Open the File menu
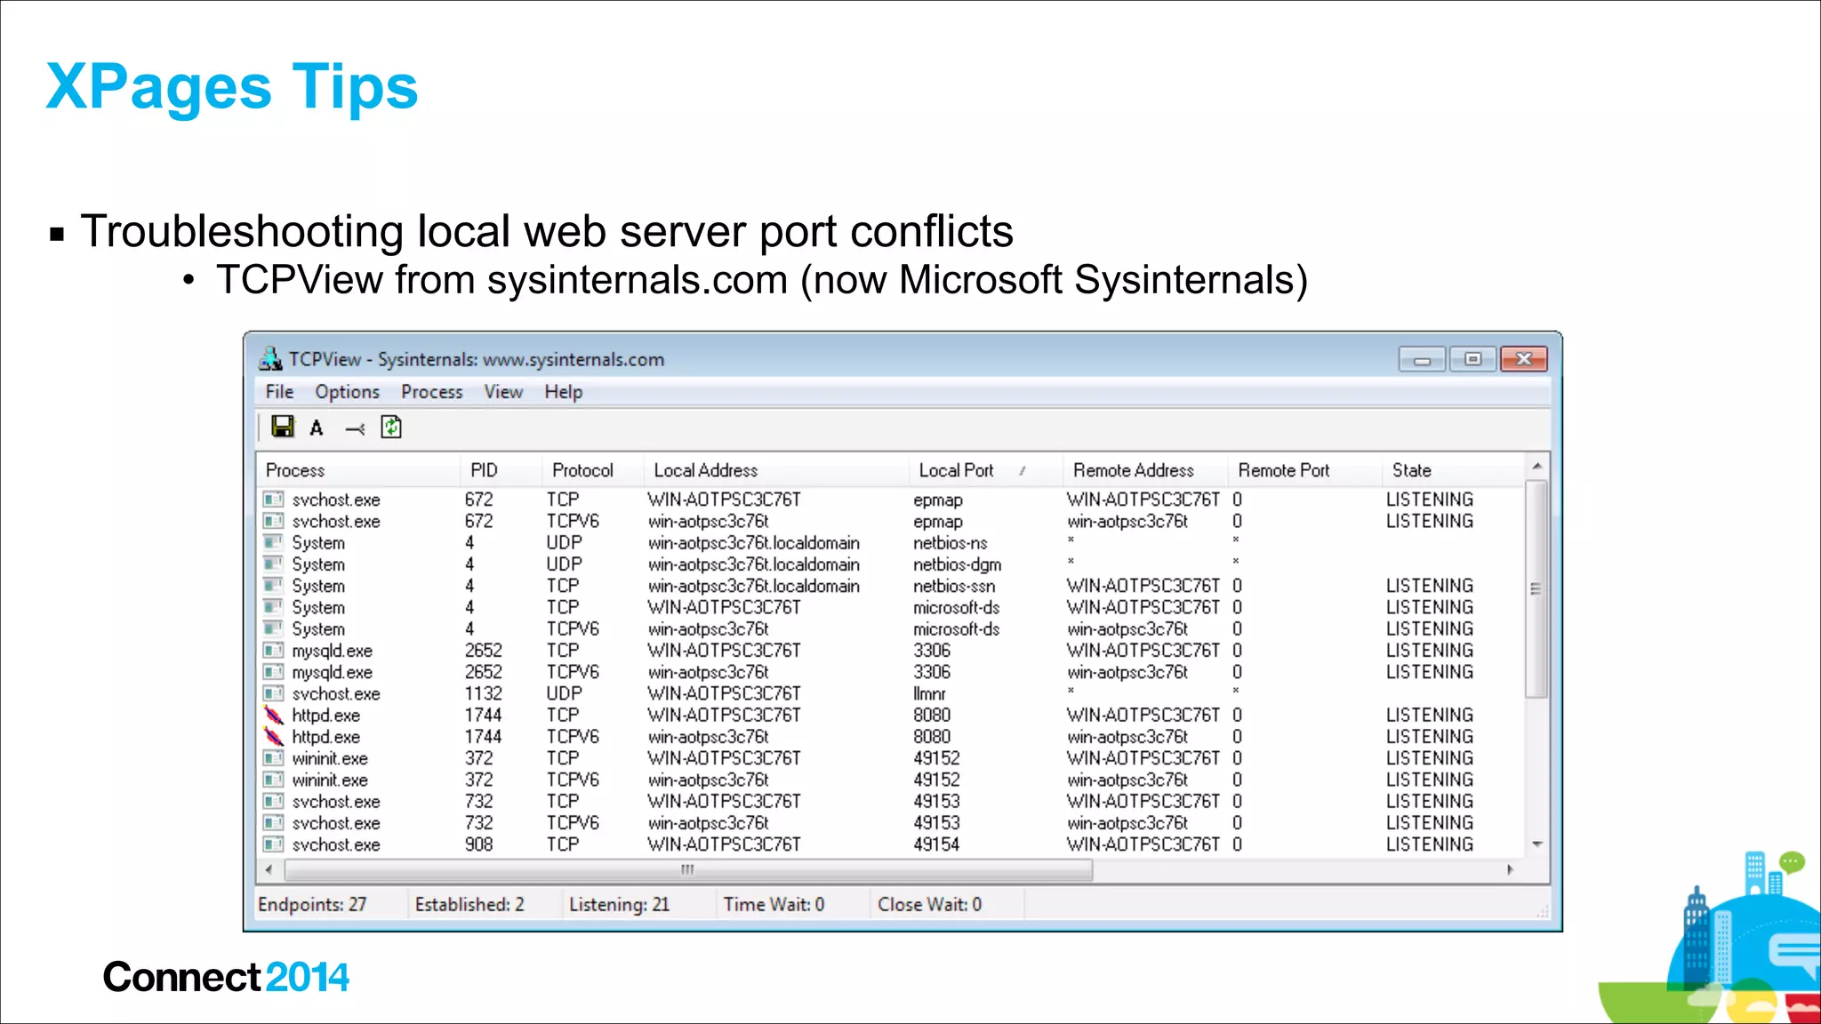Viewport: 1821px width, 1024px height. coord(279,392)
